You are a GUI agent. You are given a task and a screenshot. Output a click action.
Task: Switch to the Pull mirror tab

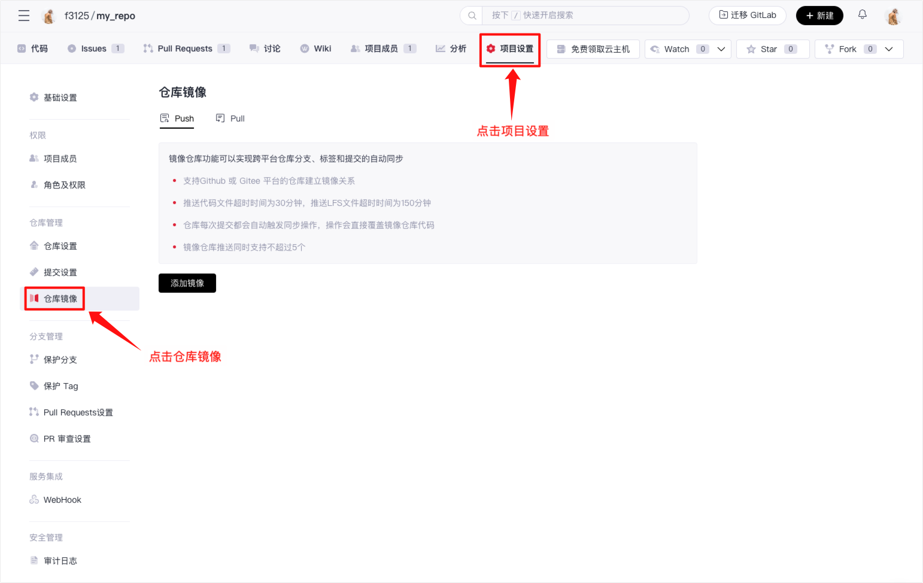[230, 119]
